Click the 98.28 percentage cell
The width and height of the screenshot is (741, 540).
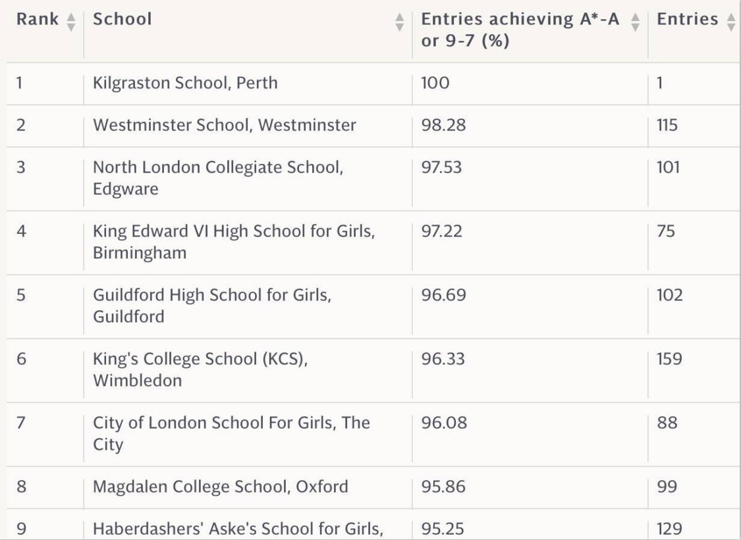tap(443, 125)
